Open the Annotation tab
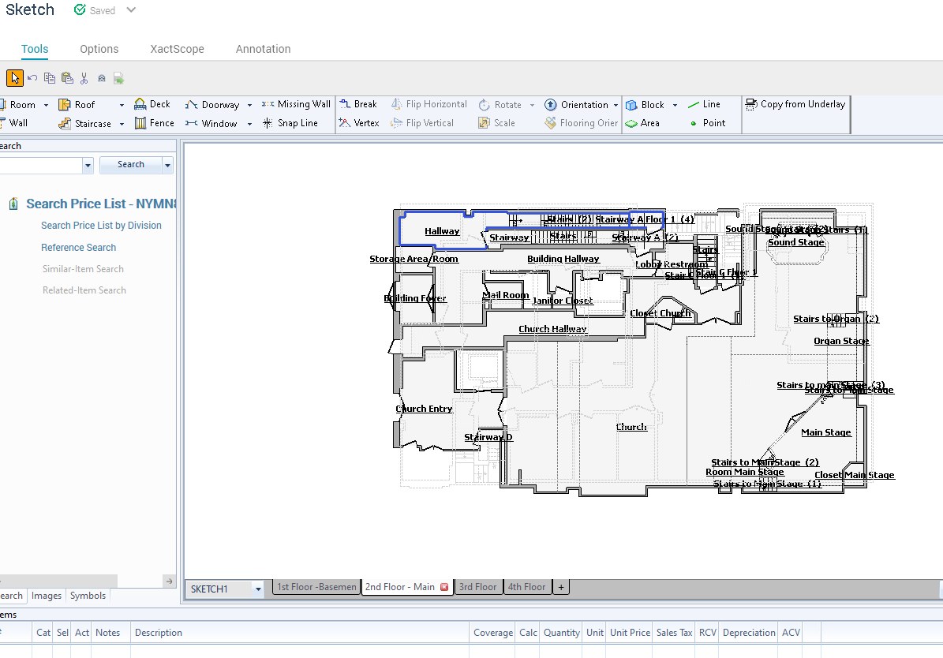The width and height of the screenshot is (943, 658). pos(263,50)
